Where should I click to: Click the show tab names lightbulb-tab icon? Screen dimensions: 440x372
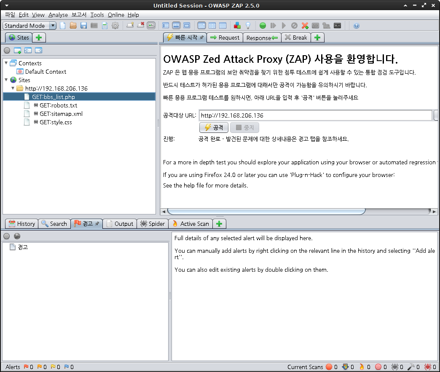pos(130,26)
